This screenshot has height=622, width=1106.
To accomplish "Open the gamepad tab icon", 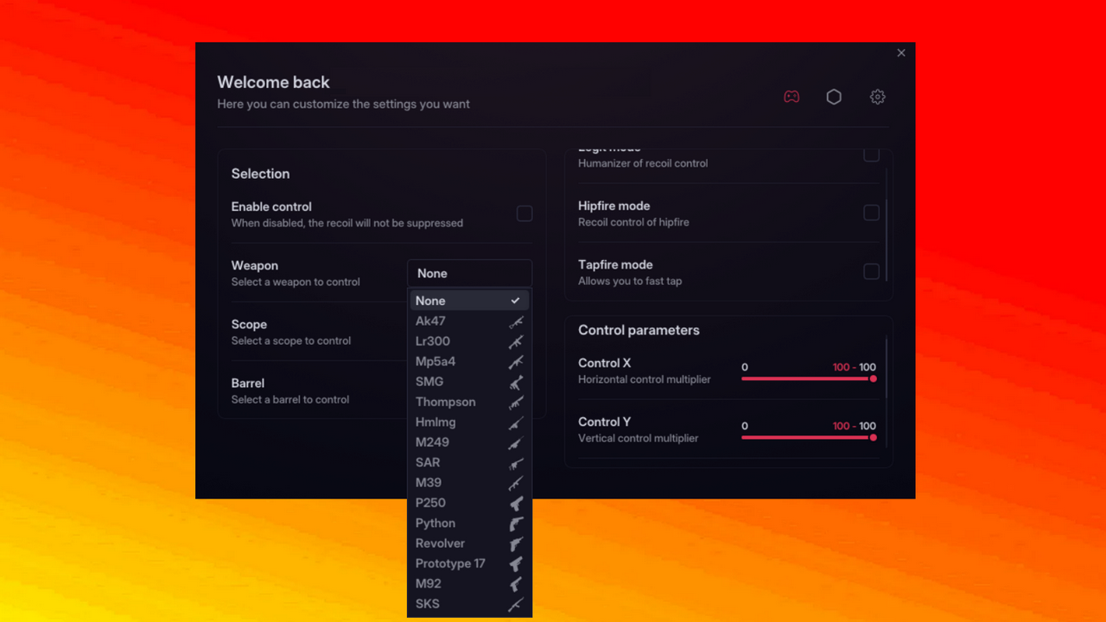I will (x=791, y=97).
